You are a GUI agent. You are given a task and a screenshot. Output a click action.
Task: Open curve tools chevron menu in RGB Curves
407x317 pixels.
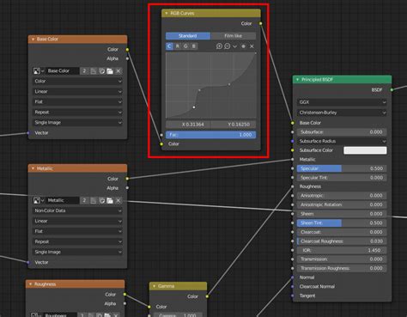[235, 46]
